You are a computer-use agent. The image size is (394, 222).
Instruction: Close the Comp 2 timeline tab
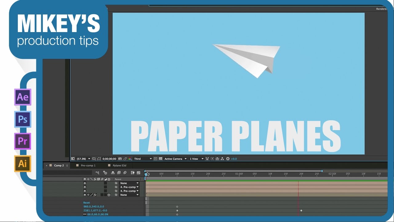point(46,166)
